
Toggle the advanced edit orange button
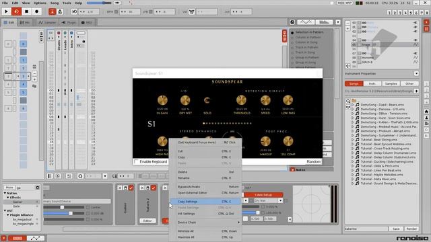pyautogui.click(x=284, y=36)
